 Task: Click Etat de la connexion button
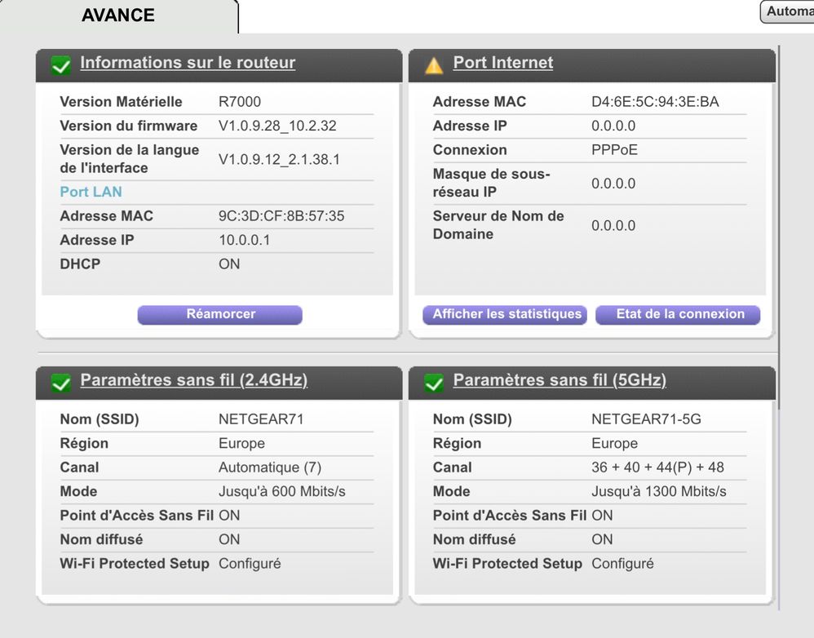pyautogui.click(x=678, y=315)
